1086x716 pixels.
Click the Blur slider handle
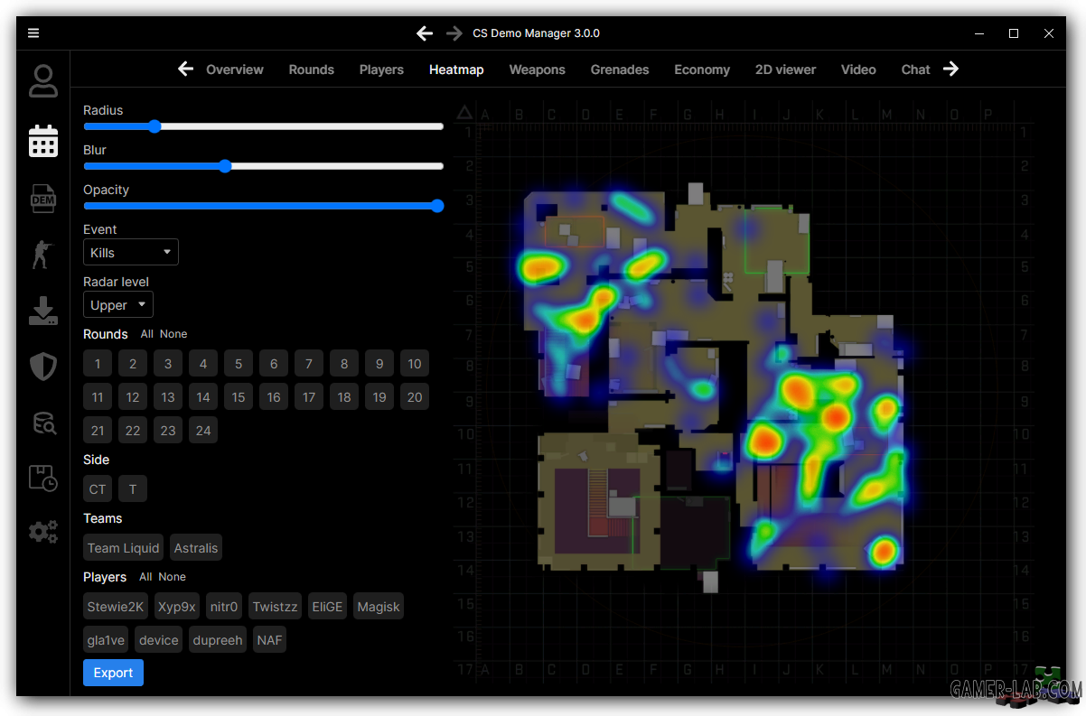(226, 166)
